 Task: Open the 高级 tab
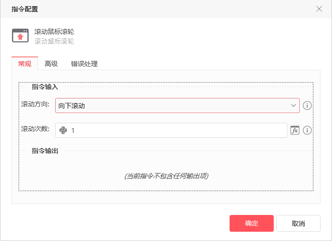coord(51,64)
